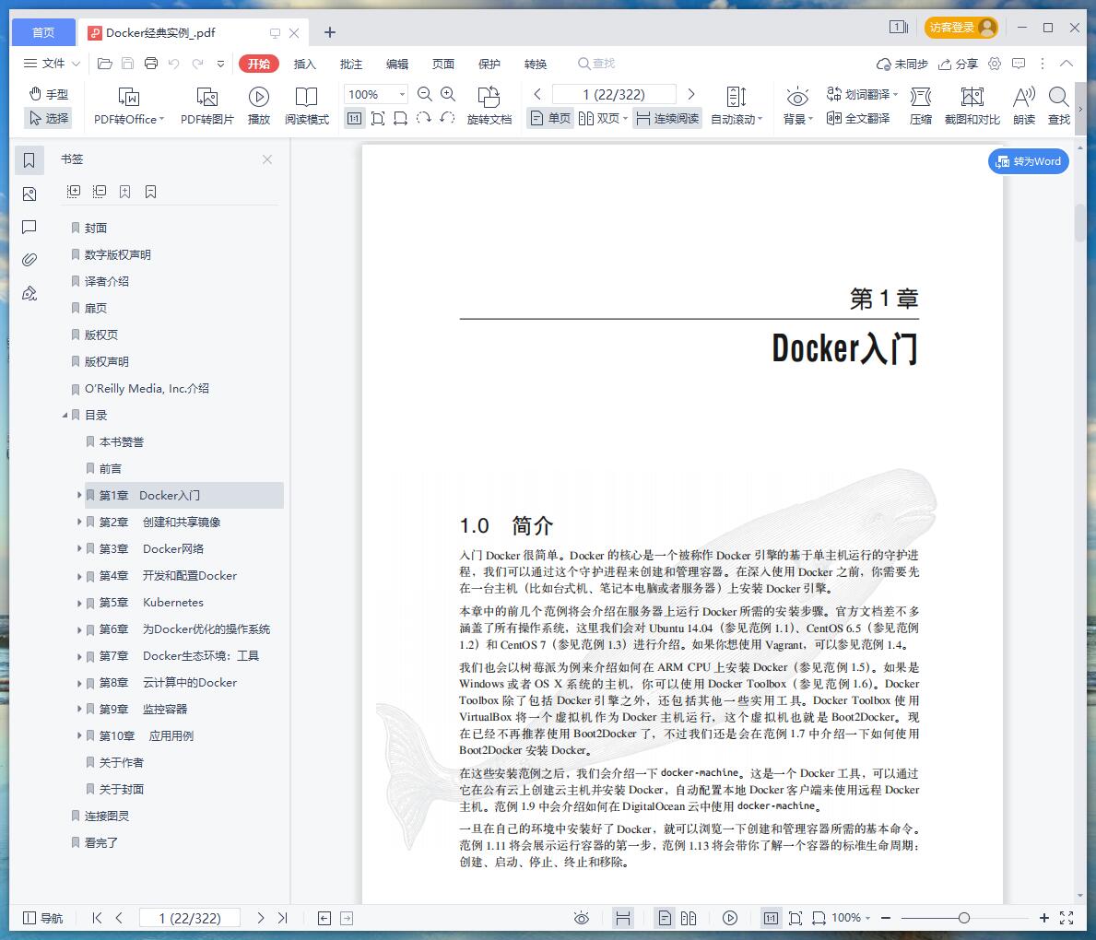
Task: Zoom out with the magnifier minus icon
Action: tap(424, 94)
